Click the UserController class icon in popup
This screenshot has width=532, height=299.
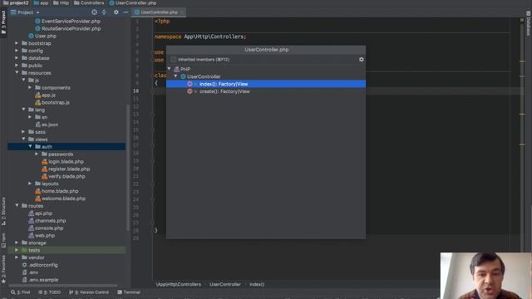(x=183, y=76)
